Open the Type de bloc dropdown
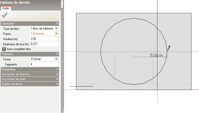The width and height of the screenshot is (199, 113). [x=56, y=29]
